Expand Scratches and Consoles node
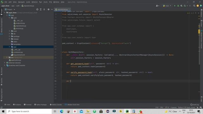This screenshot has width=203, height=114. point(4,66)
